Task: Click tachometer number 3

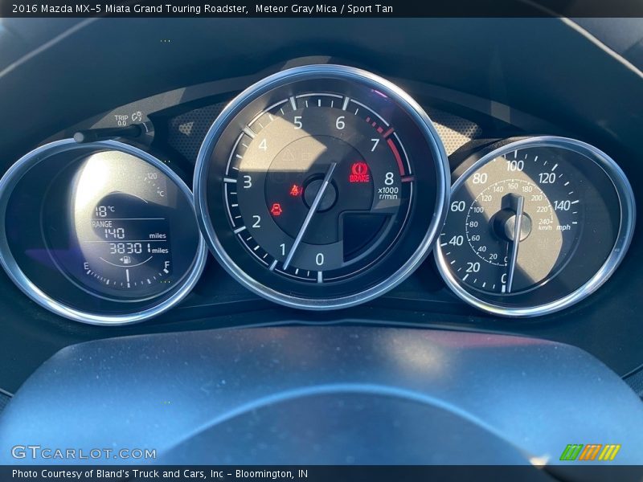Action: point(248,182)
